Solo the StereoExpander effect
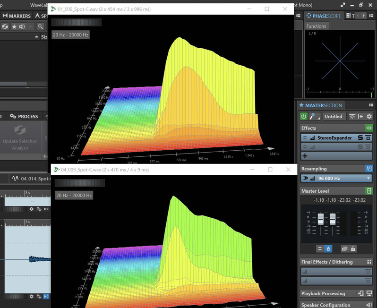 point(360,138)
